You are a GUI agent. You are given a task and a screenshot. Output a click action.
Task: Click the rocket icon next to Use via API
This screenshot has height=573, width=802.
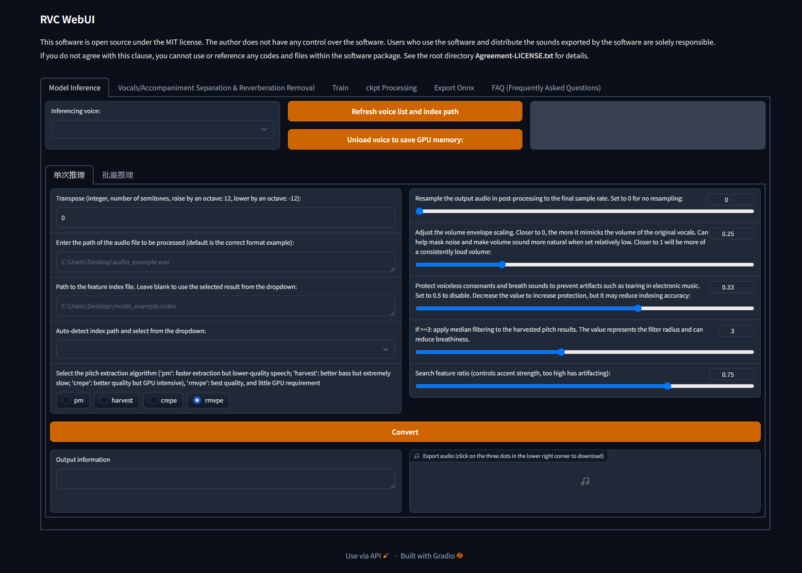coord(386,556)
